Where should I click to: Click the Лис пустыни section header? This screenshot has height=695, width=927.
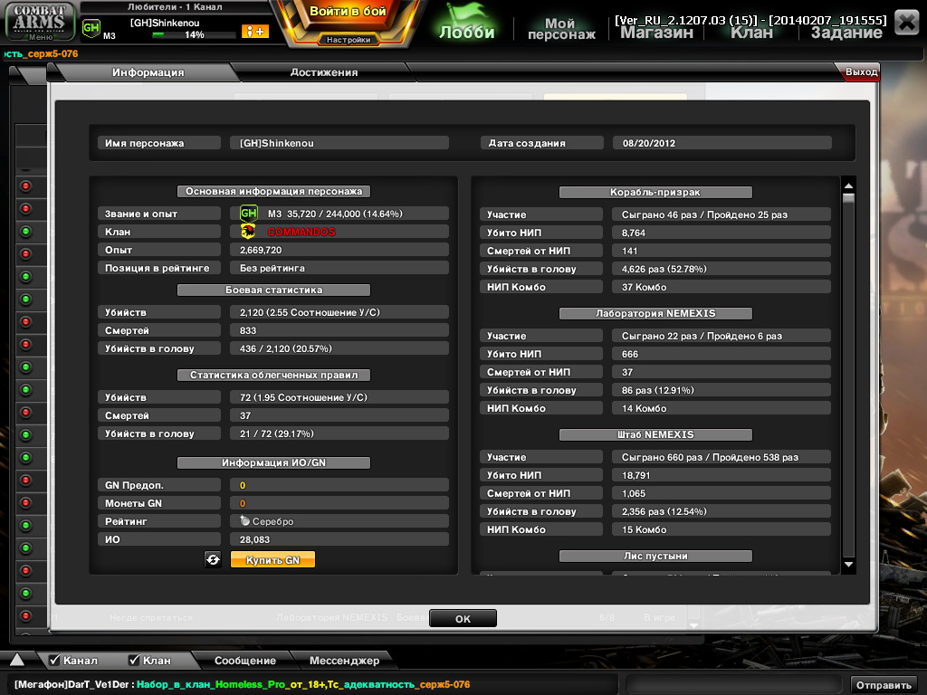[x=655, y=556]
